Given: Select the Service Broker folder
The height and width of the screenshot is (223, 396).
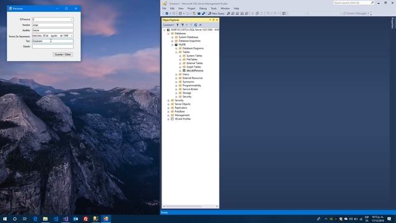Looking at the screenshot, I should [x=190, y=89].
